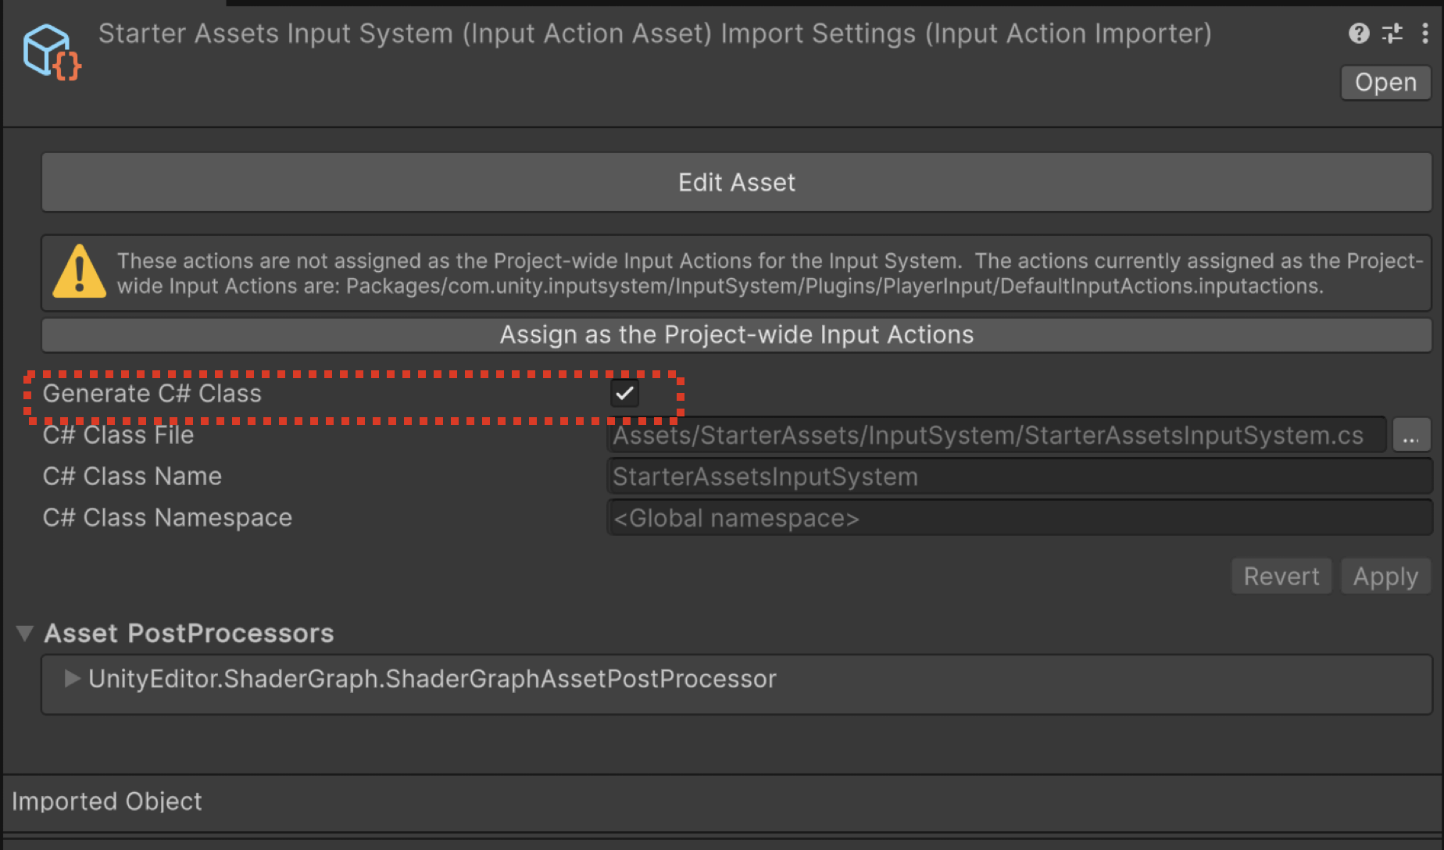
Task: Click the Generate C# Class label
Action: 152,393
